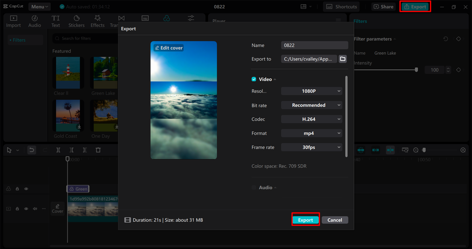Open the Player panel menu icon
The width and height of the screenshot is (472, 249).
[338, 21]
